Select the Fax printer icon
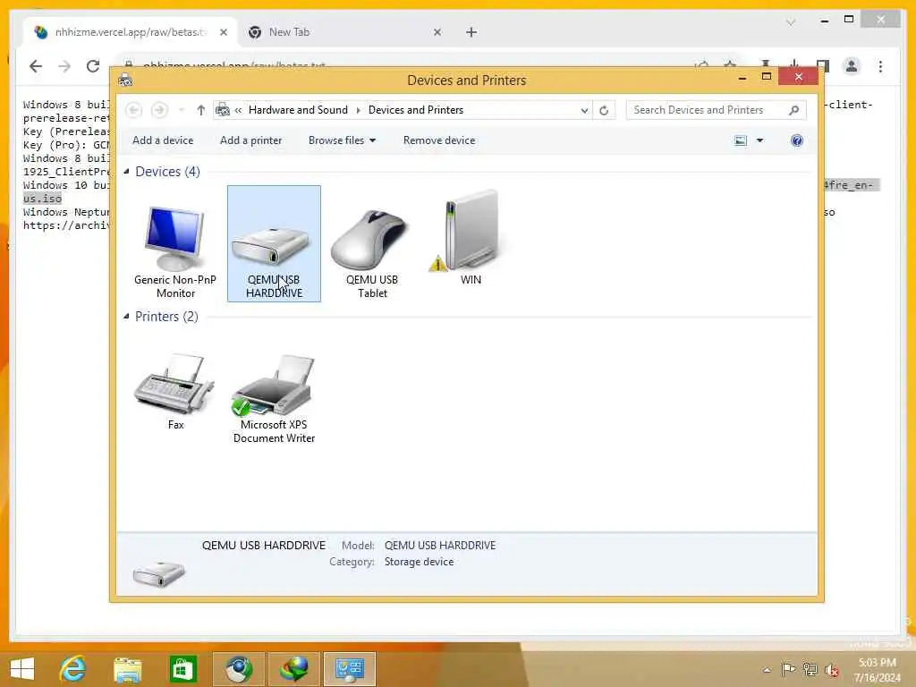Viewport: 916px width, 687px height. (x=174, y=384)
